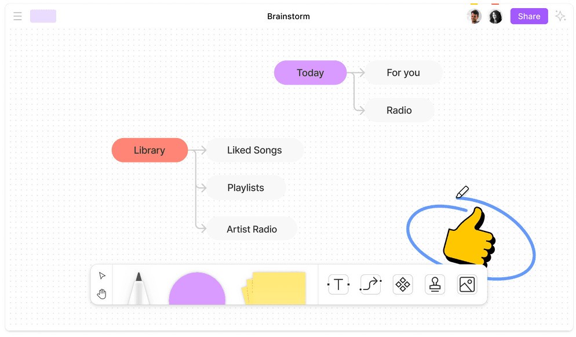Select the Today node
The width and height of the screenshot is (576, 337).
[310, 73]
